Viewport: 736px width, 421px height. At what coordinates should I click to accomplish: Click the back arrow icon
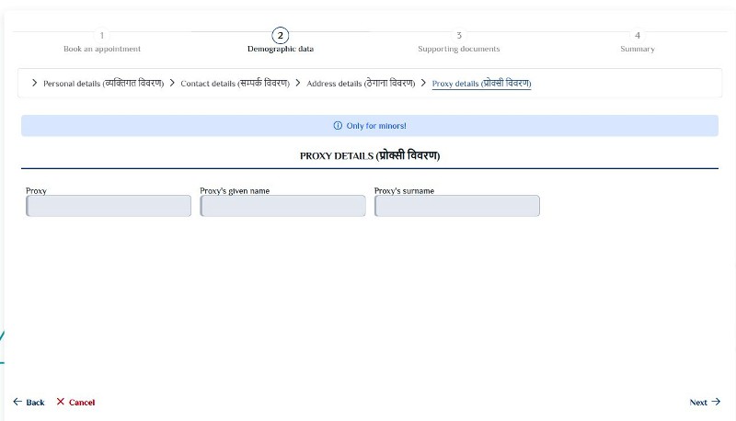coord(17,402)
